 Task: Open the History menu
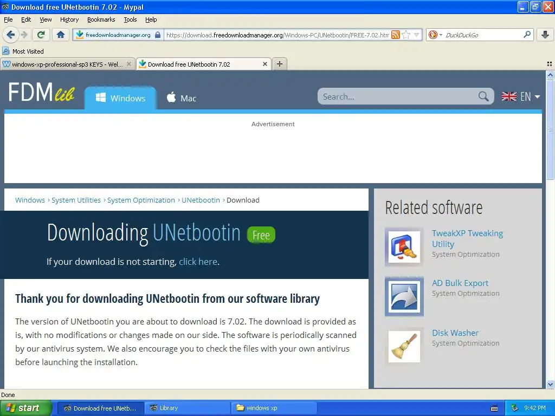[69, 19]
